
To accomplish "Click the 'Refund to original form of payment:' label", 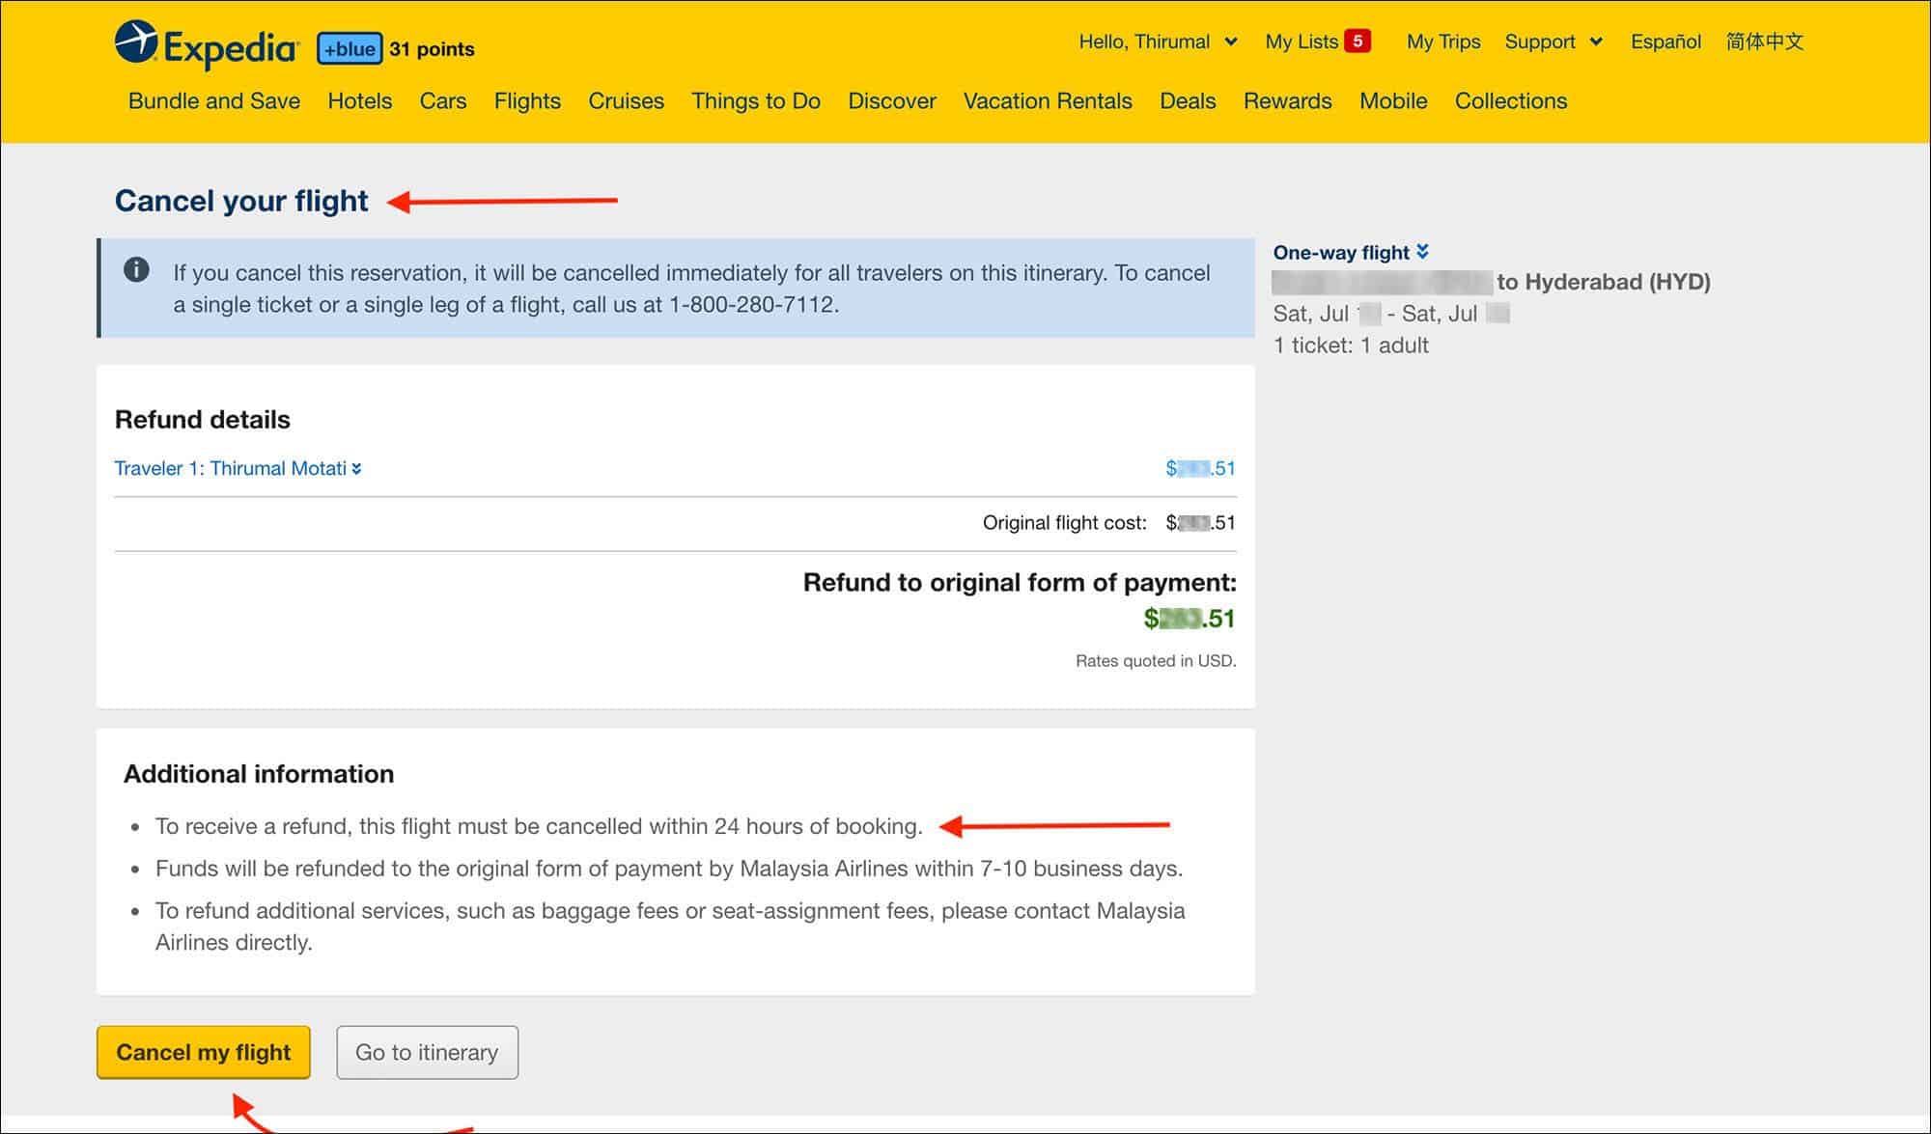I will pos(1020,583).
